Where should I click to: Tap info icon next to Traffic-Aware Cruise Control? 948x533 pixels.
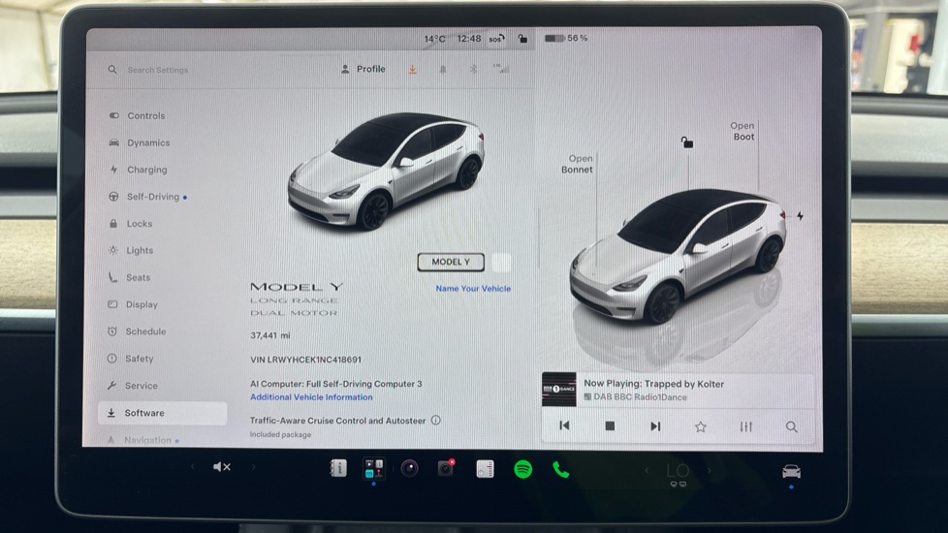[x=436, y=420]
